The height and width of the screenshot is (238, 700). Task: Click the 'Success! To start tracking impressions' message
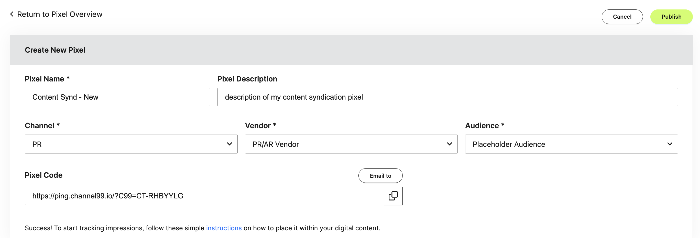coord(202,228)
